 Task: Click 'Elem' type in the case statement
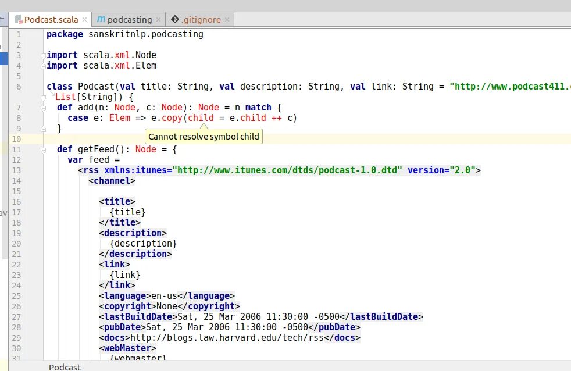[120, 118]
